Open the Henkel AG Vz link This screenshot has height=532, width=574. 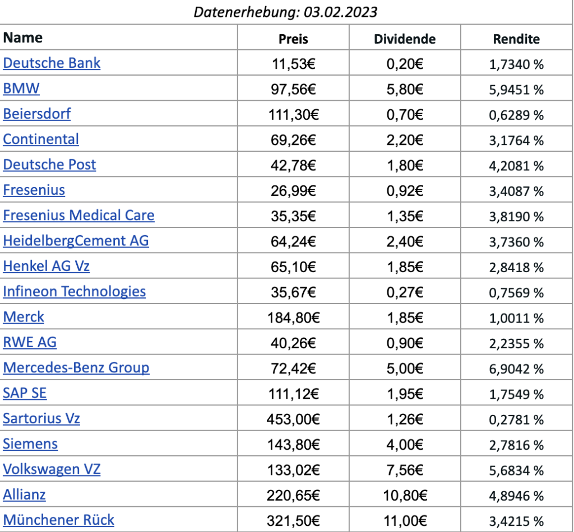(x=46, y=266)
